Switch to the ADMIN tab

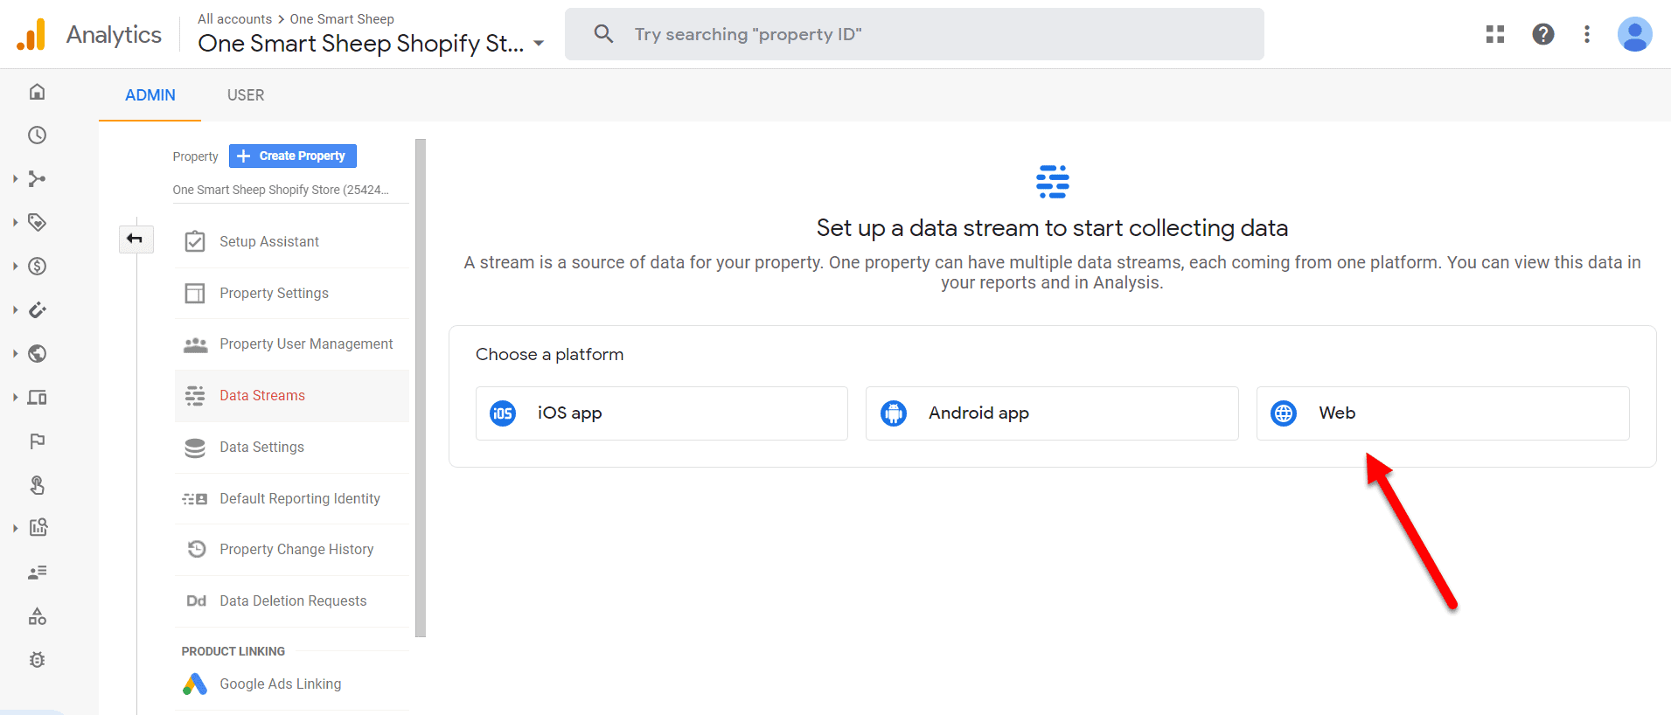(x=150, y=95)
